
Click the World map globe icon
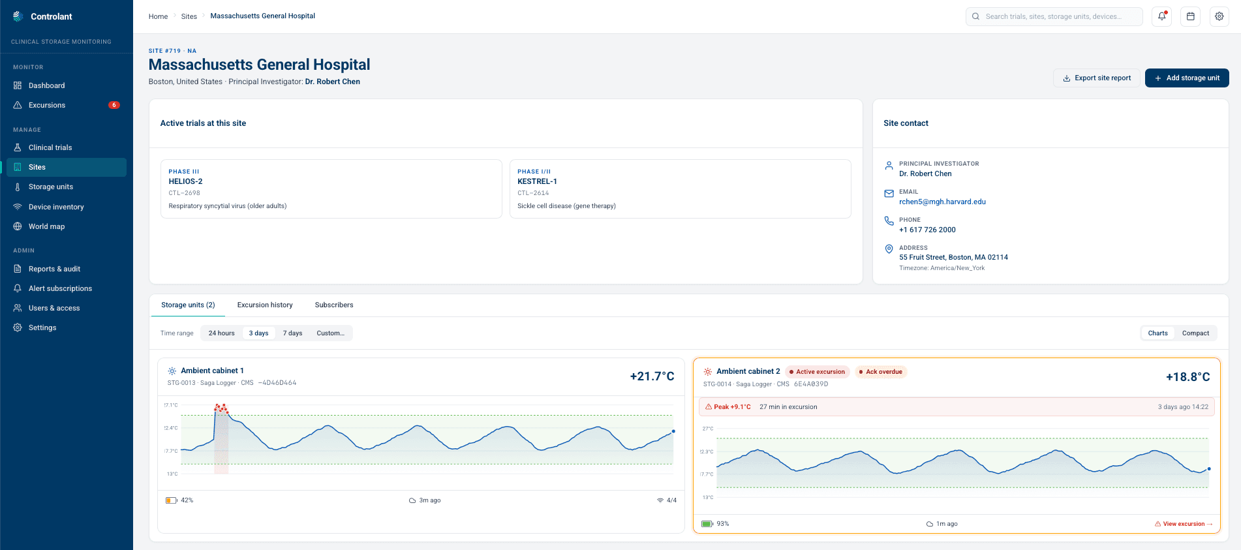tap(18, 226)
